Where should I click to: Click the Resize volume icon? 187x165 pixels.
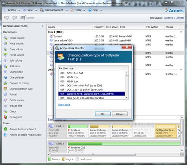[6, 38]
